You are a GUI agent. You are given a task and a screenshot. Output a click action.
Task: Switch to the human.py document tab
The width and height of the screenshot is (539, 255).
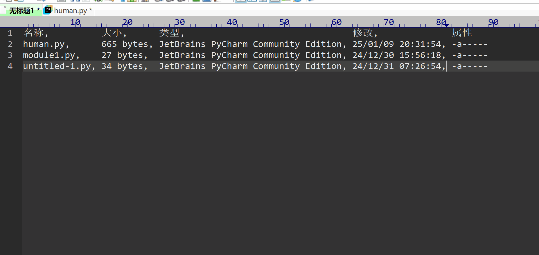[69, 10]
